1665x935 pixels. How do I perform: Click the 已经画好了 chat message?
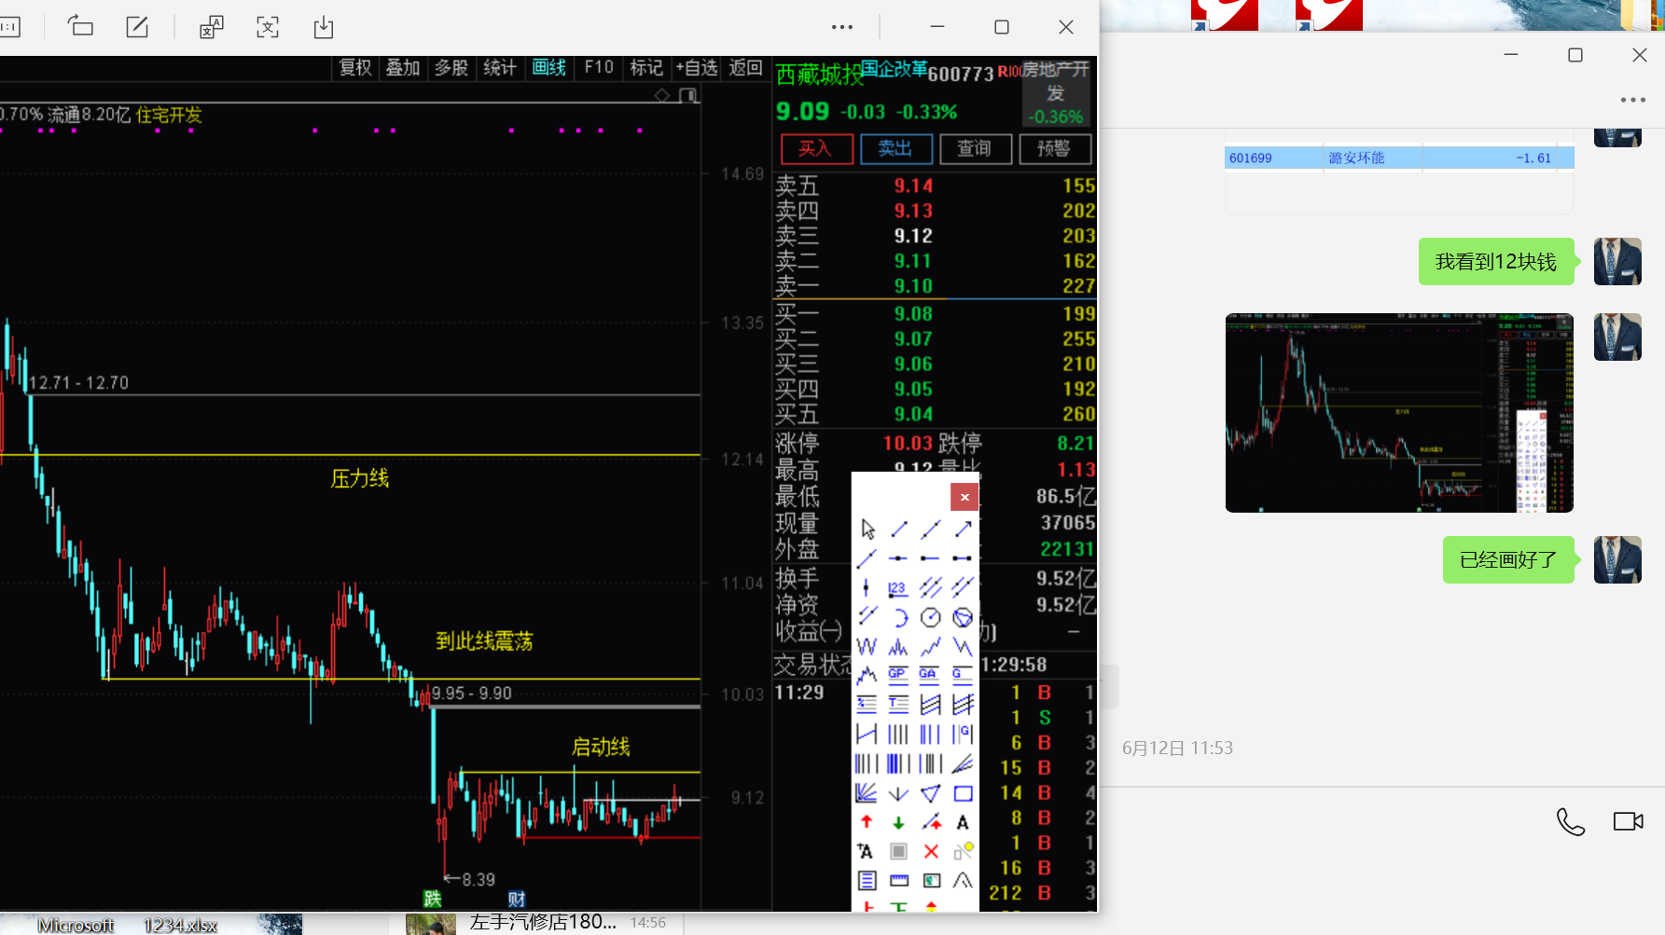(1508, 560)
